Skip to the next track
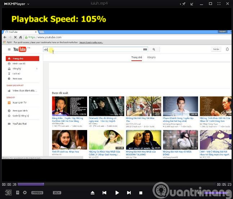Image resolution: width=233 pixels, height=199 pixels. click(129, 193)
